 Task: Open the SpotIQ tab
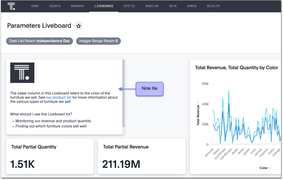pyautogui.click(x=129, y=6)
